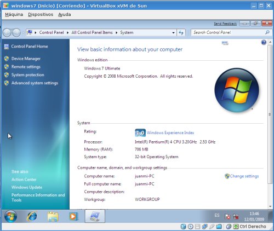
Task: Open Action Center link
Action: click(x=24, y=180)
